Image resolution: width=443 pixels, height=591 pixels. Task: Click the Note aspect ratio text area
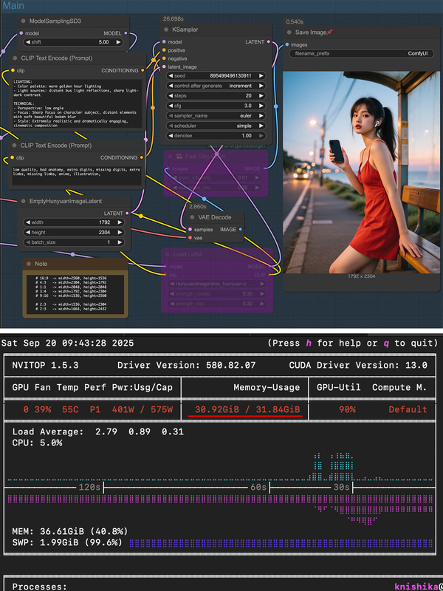click(75, 294)
